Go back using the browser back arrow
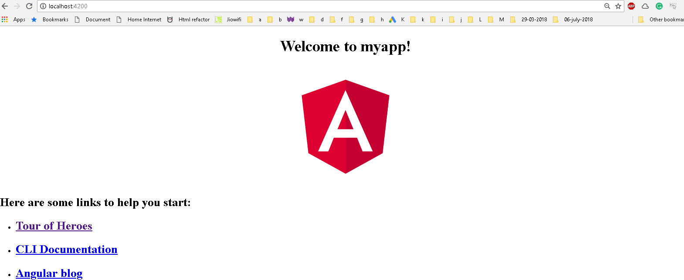The height and width of the screenshot is (280, 684). tap(5, 6)
